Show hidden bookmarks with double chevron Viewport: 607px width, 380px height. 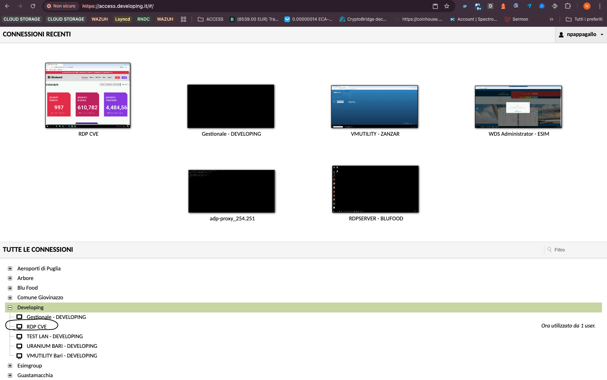pyautogui.click(x=551, y=19)
